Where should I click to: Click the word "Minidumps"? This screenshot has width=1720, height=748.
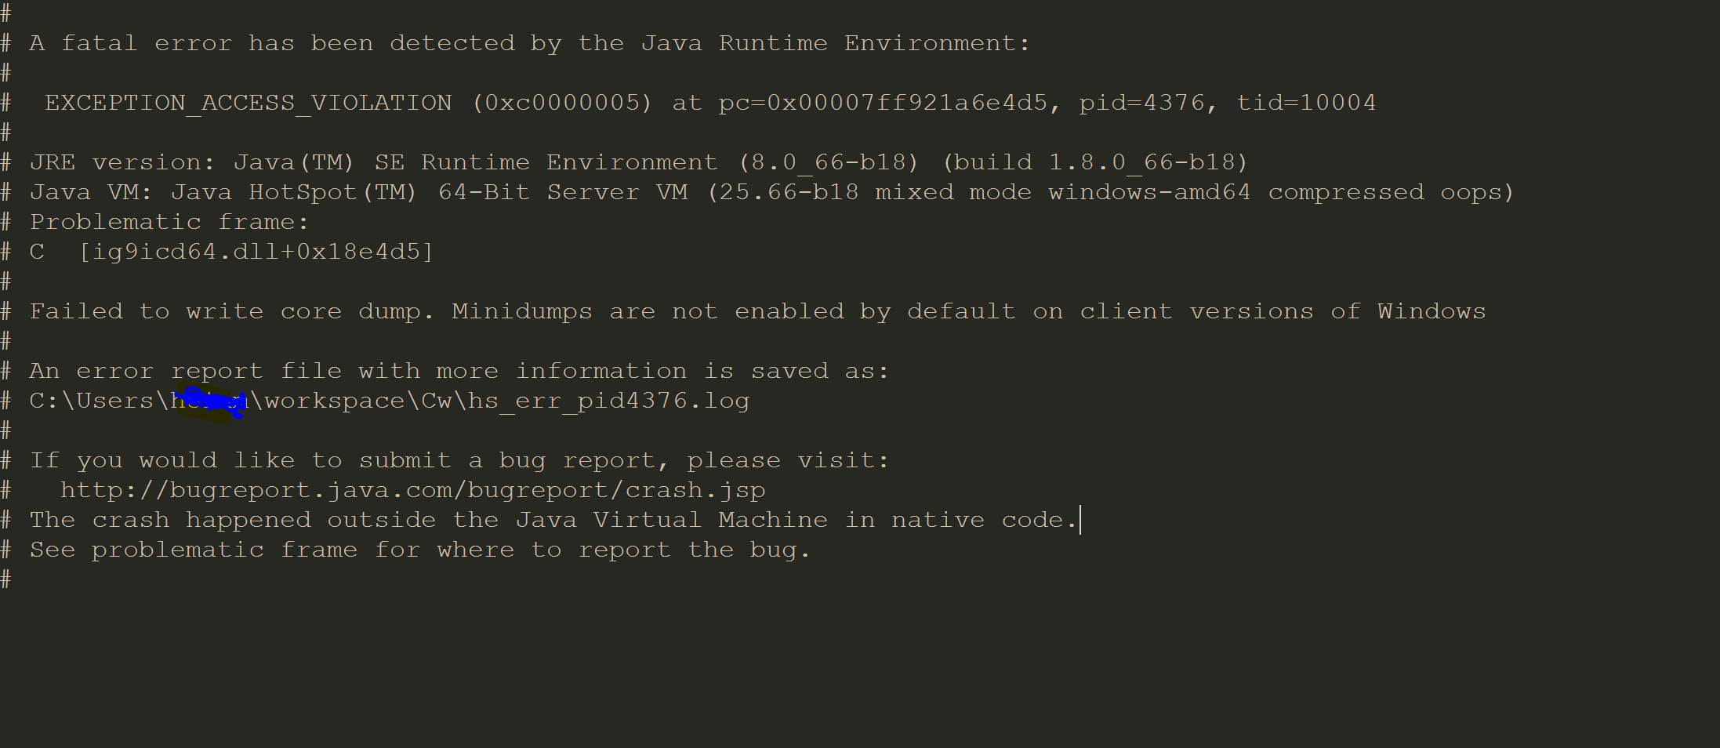[522, 311]
